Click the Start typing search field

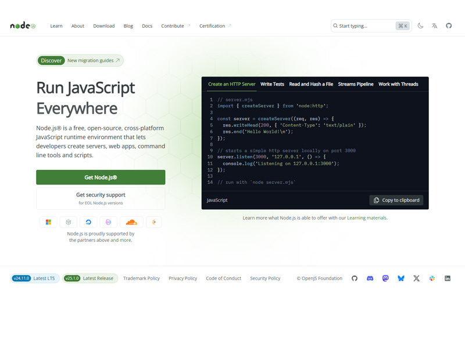pyautogui.click(x=366, y=26)
